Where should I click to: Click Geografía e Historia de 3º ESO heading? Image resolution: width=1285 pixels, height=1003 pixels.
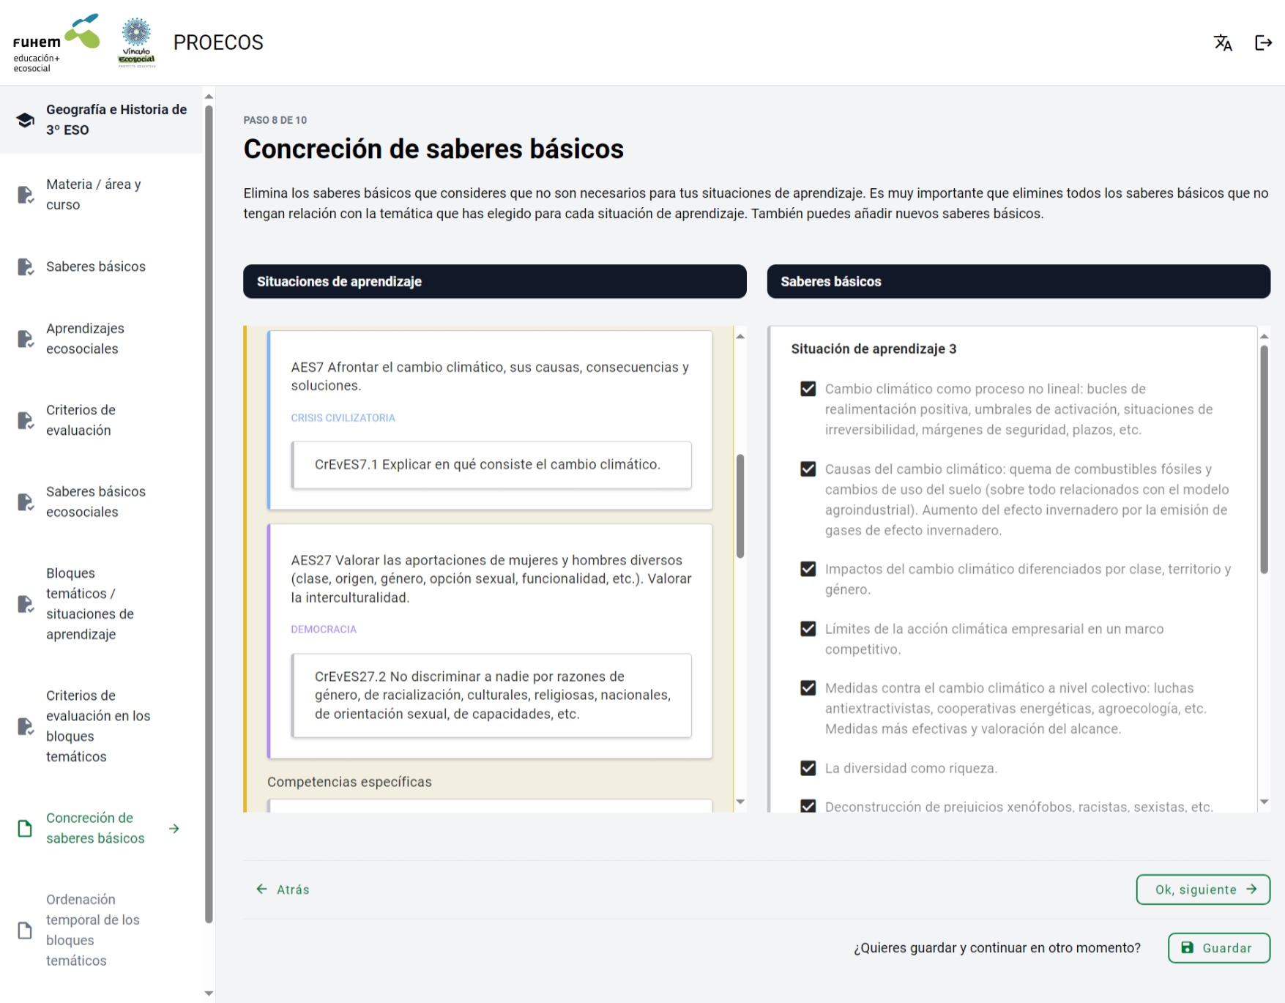pyautogui.click(x=116, y=119)
